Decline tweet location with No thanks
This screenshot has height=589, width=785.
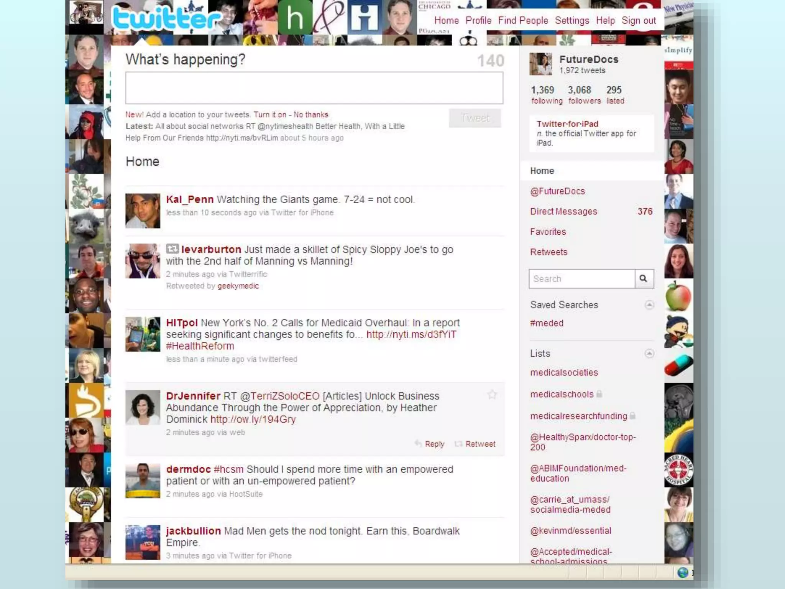point(311,115)
